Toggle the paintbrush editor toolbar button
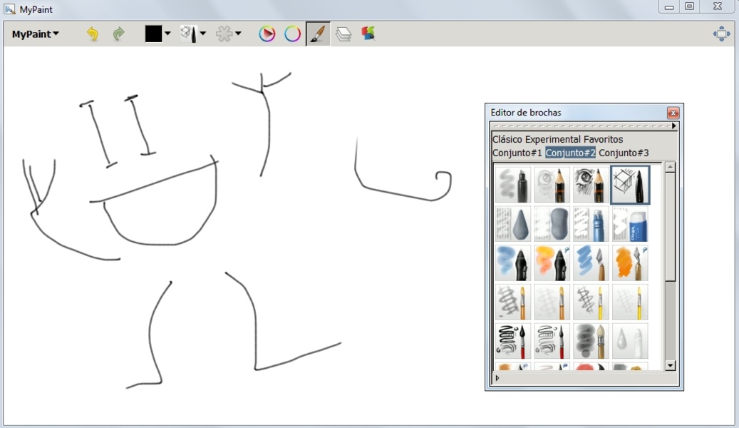This screenshot has width=739, height=428. tap(318, 34)
